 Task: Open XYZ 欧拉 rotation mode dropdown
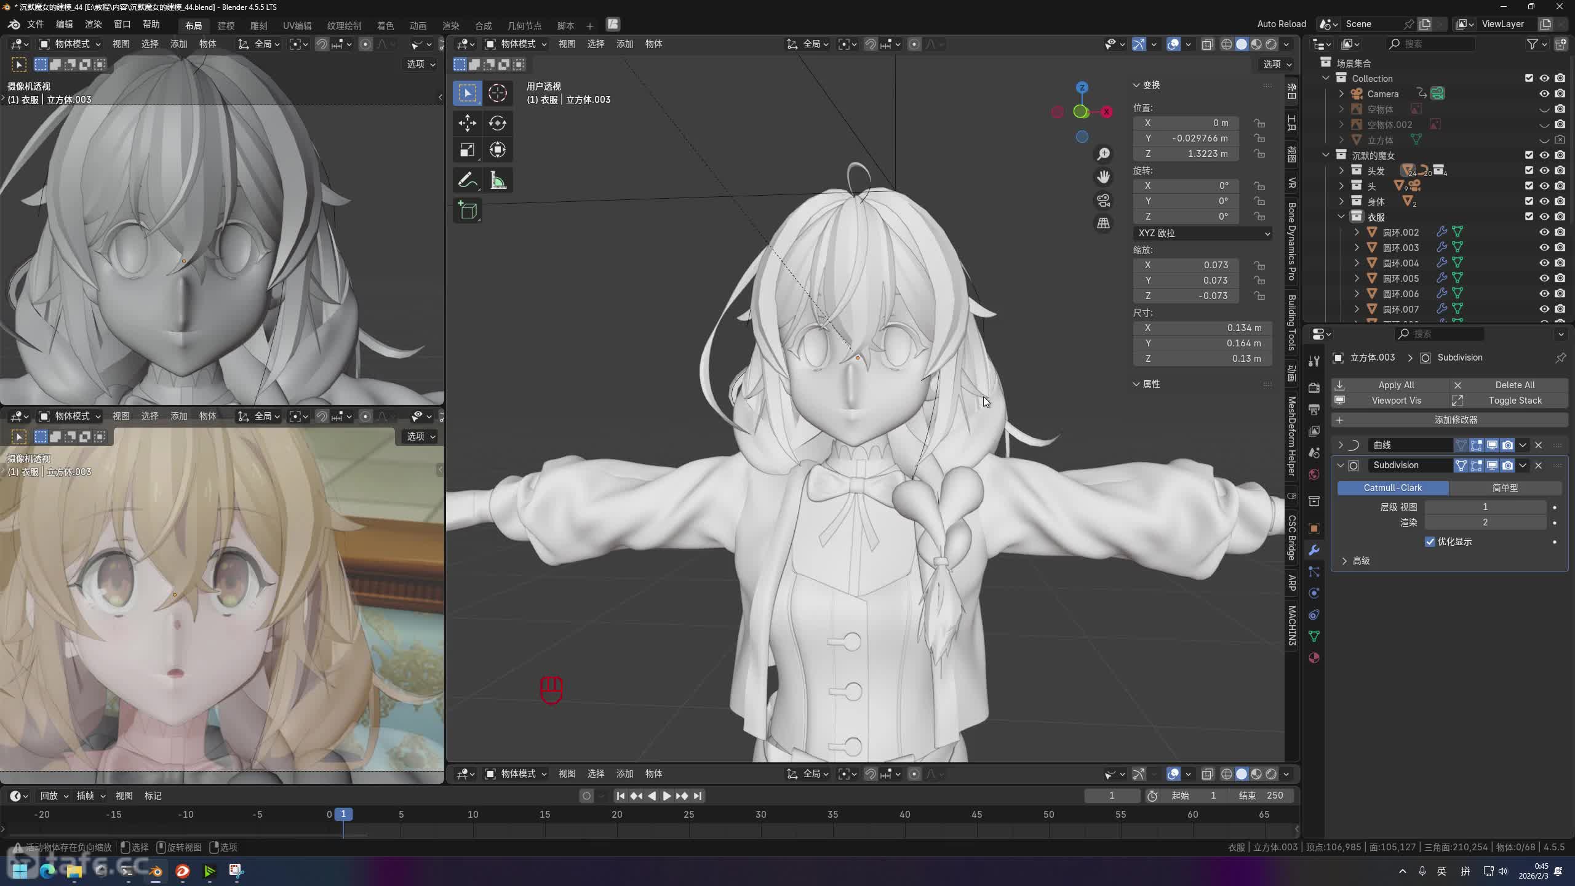click(x=1202, y=233)
